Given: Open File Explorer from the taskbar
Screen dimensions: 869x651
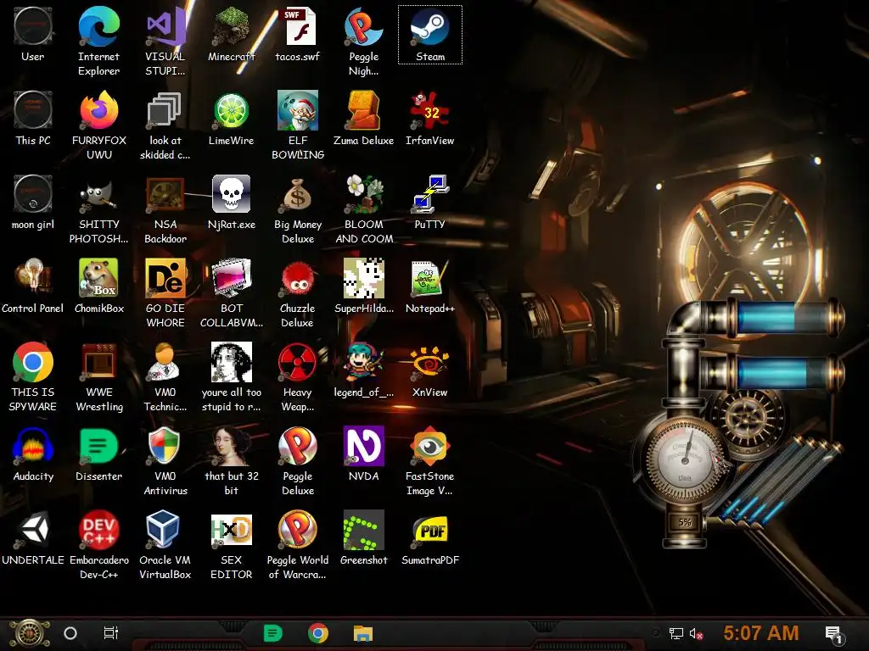Looking at the screenshot, I should (x=363, y=632).
